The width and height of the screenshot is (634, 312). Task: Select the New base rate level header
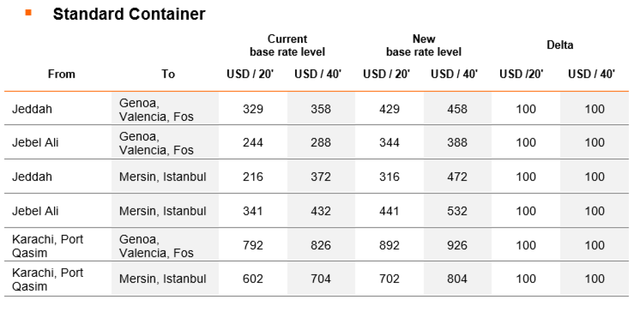(423, 45)
